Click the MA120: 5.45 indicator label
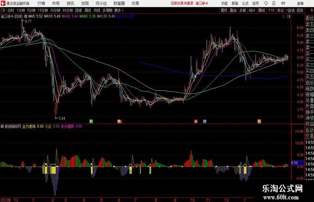Screen dimensions: 314x202 pyautogui.click(x=106, y=16)
